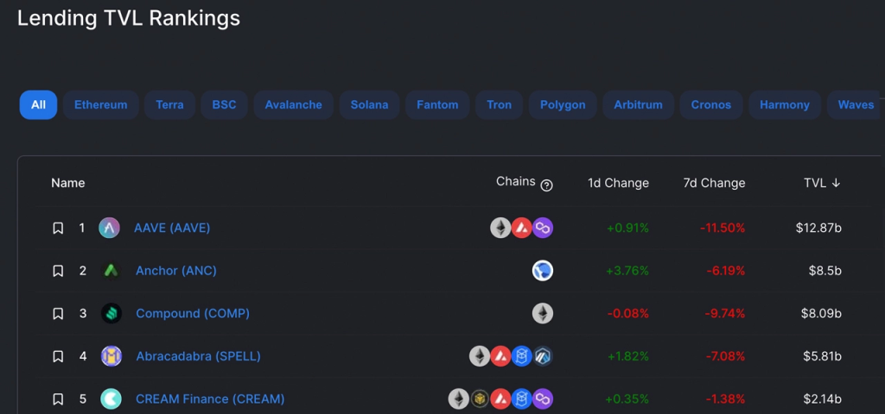The width and height of the screenshot is (885, 414).
Task: Toggle bookmark for Anchor (ANC)
Action: pos(58,271)
